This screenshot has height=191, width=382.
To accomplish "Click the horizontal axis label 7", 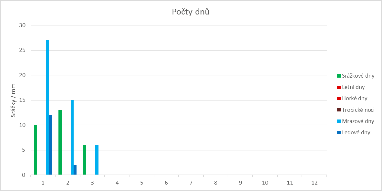I will coord(191,183).
